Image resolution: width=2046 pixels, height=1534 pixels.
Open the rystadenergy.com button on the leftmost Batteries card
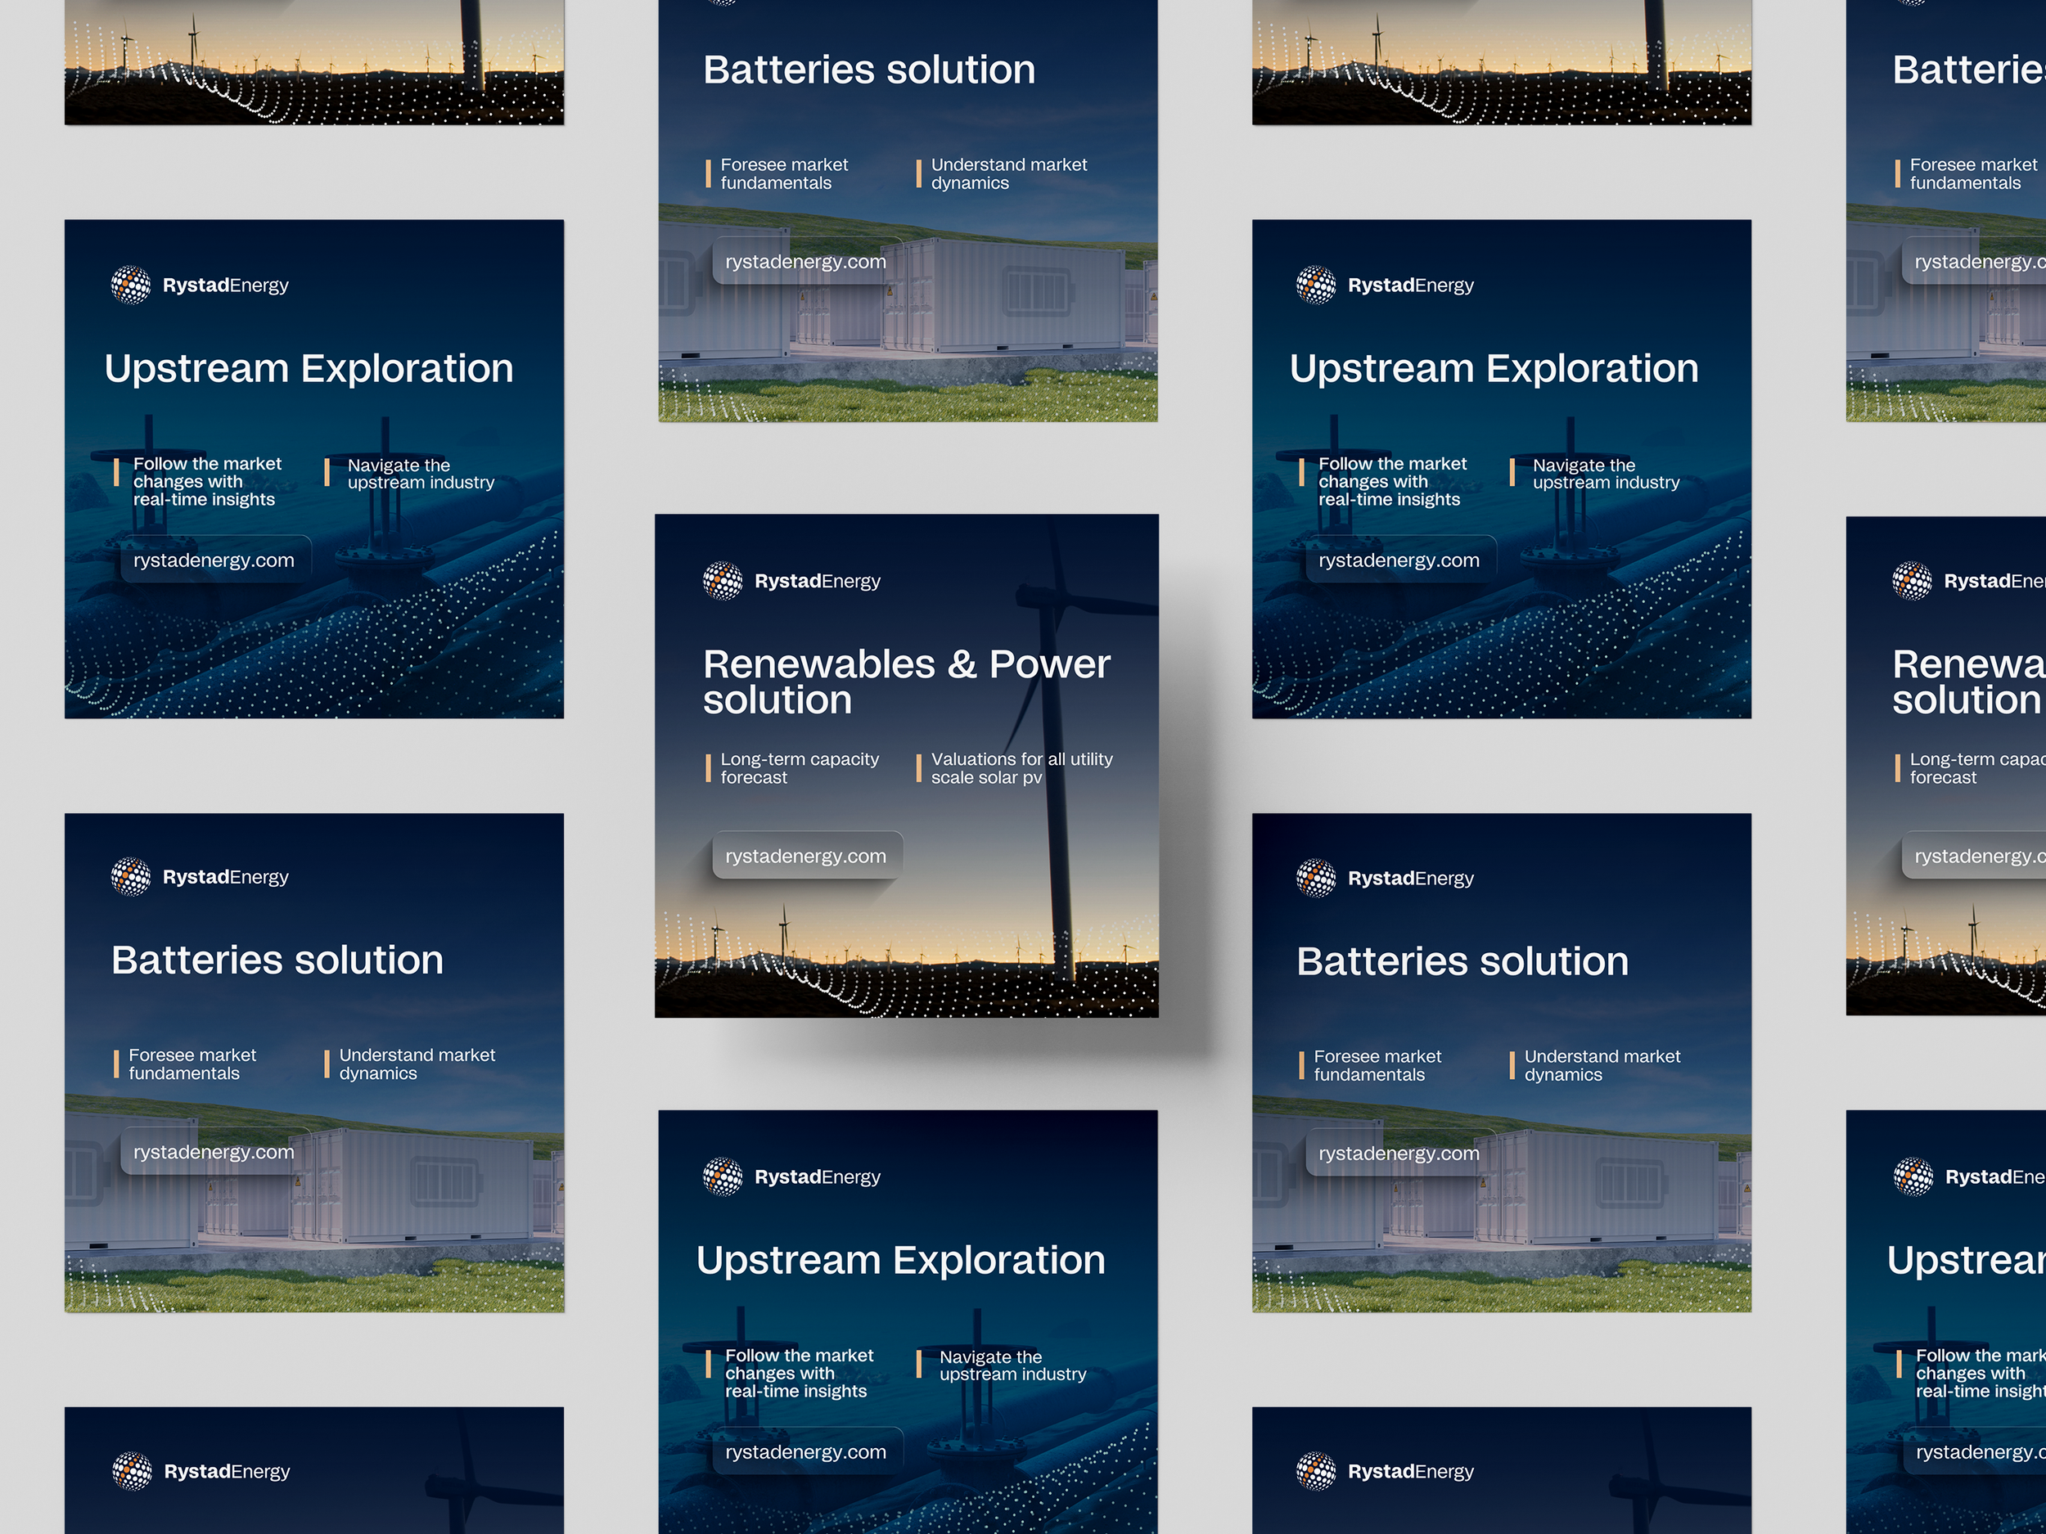[214, 1152]
